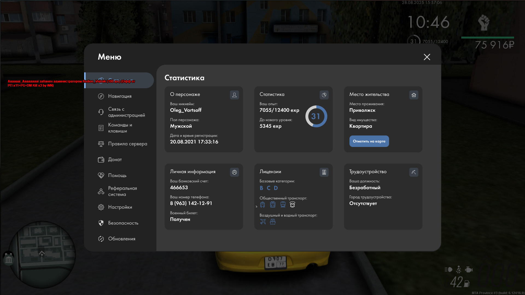Click the pickaxe icon in Трудоустройство card
Image resolution: width=525 pixels, height=295 pixels.
click(414, 172)
